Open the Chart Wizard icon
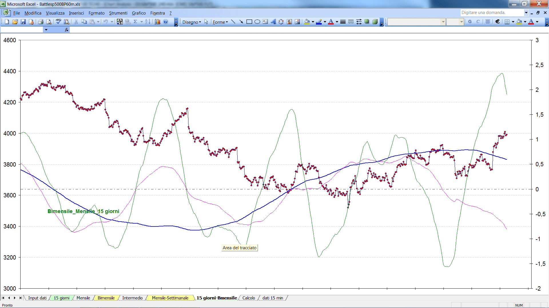This screenshot has width=549, height=308. click(158, 22)
